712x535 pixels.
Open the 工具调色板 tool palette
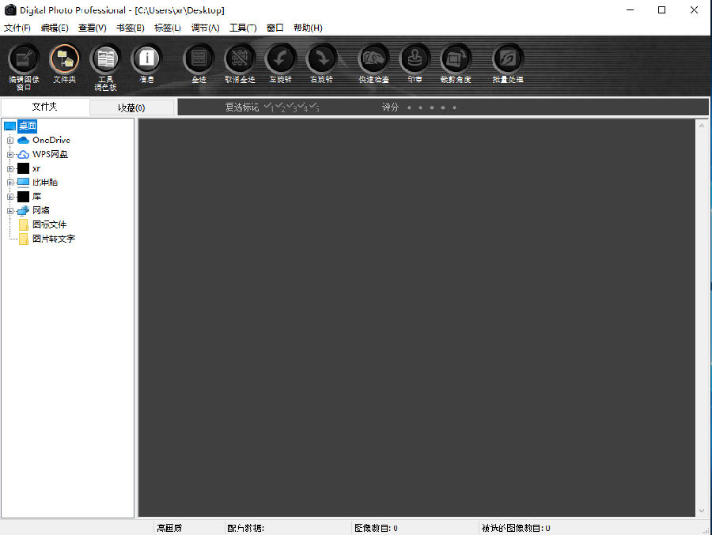tap(105, 59)
